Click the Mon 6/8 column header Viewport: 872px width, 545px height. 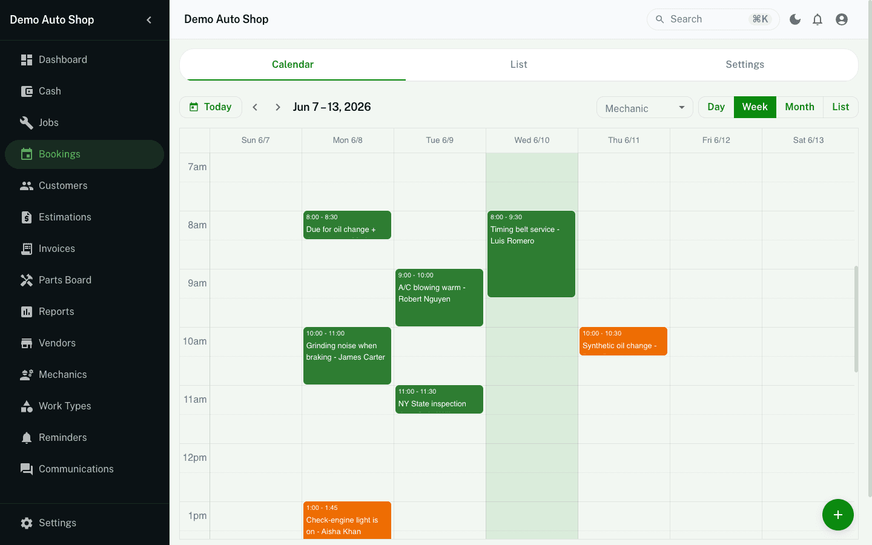pyautogui.click(x=348, y=140)
